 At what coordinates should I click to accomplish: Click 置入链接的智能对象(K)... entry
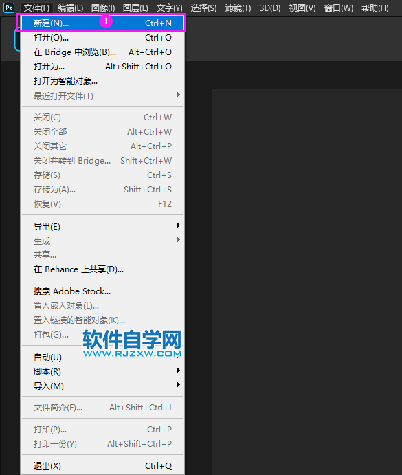point(102,320)
